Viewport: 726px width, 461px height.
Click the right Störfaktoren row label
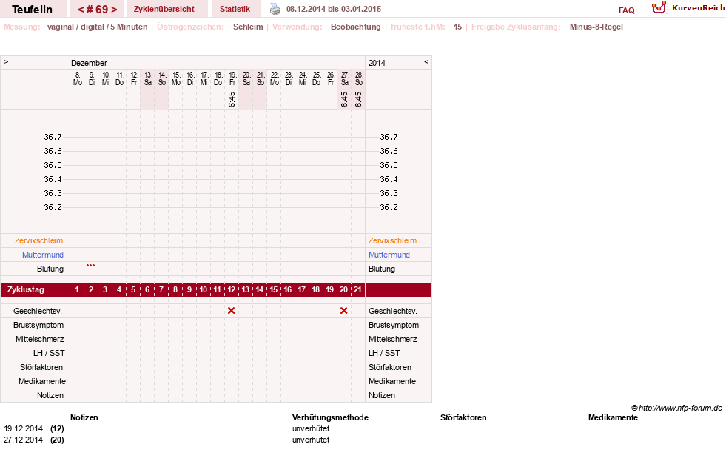point(390,367)
